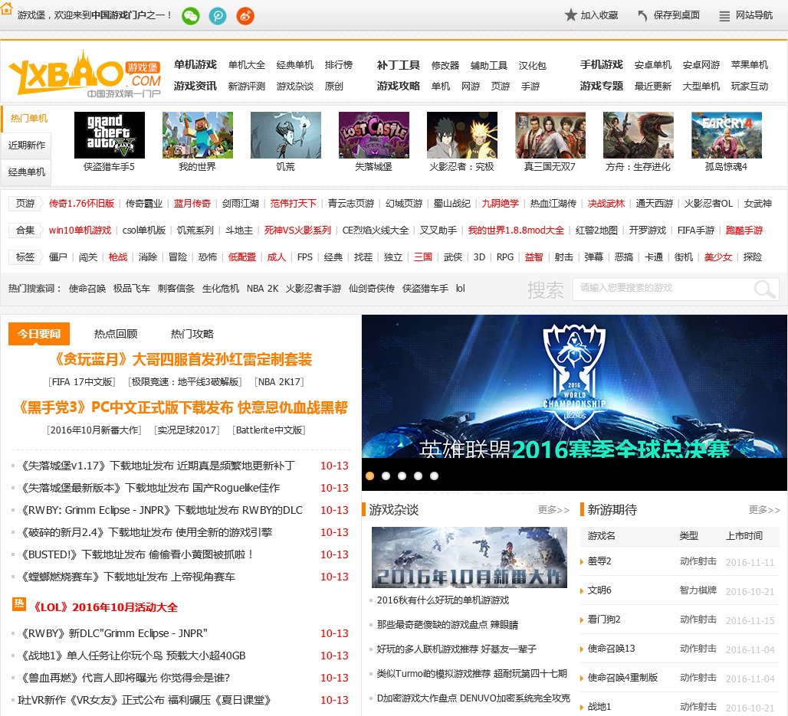Open the 《LOL》2016年10月活动大全 link
788x716 pixels.
[x=105, y=607]
